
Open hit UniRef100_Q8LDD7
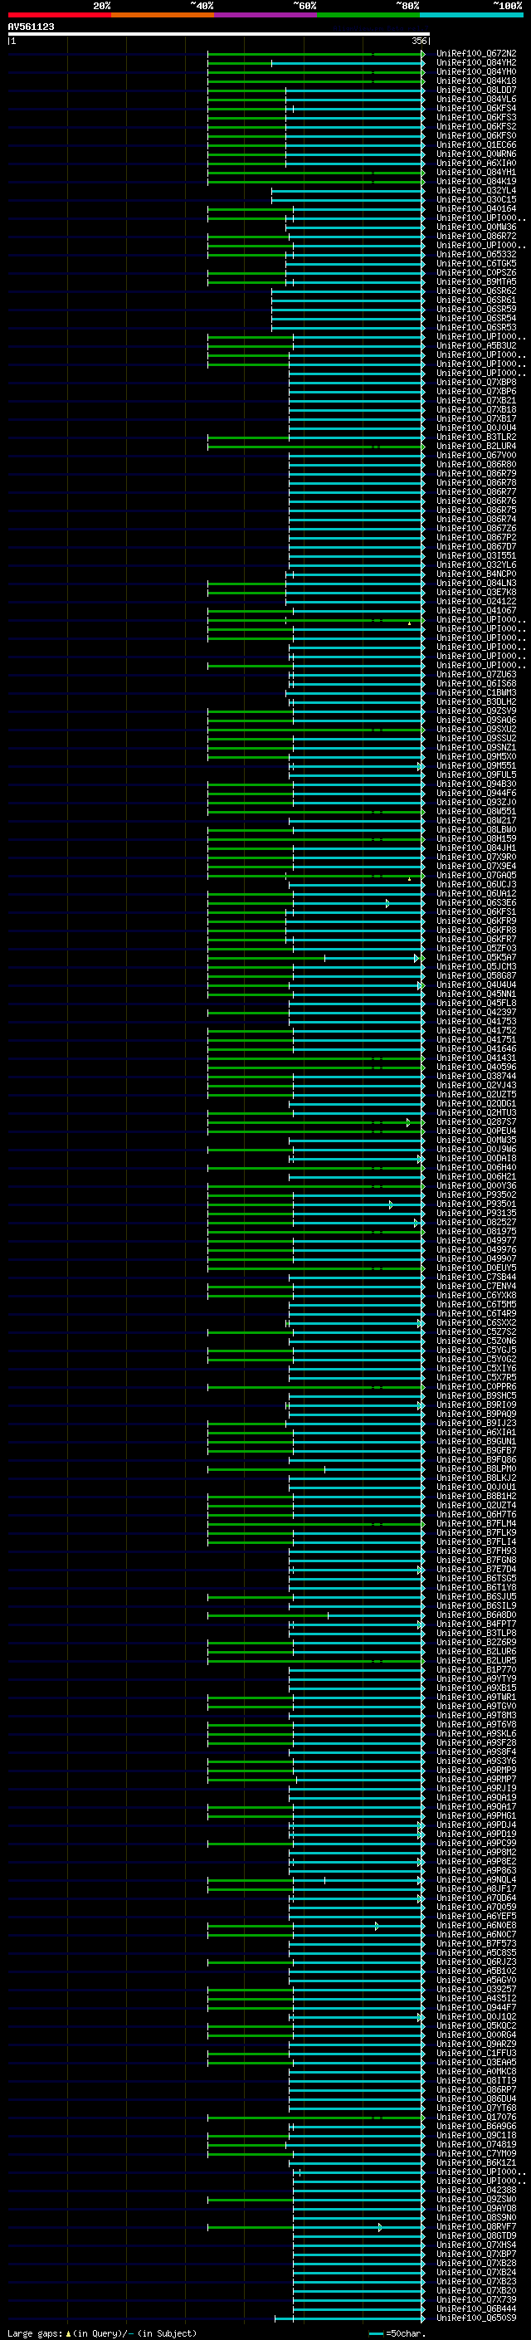476,90
